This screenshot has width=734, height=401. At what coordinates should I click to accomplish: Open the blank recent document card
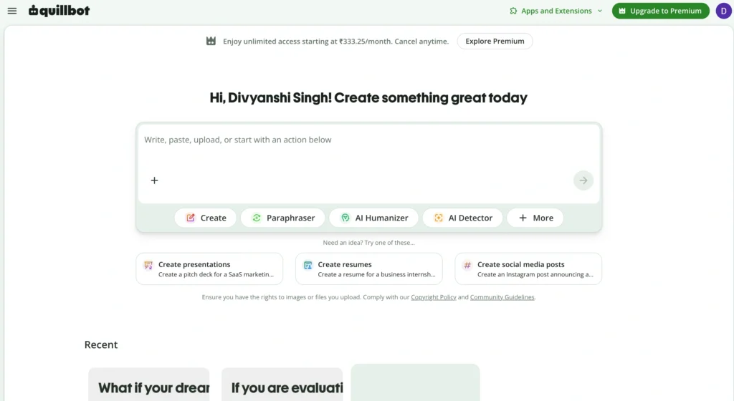415,382
